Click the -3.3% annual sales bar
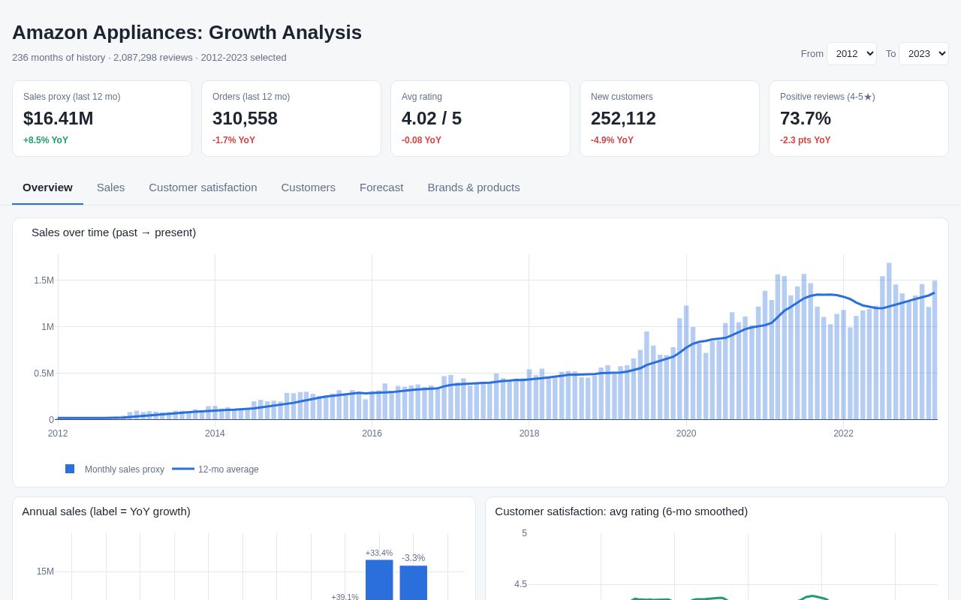 tap(413, 583)
